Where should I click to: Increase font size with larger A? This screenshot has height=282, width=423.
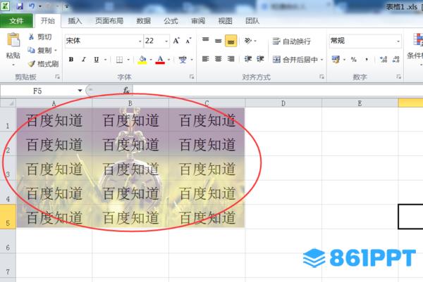pyautogui.click(x=176, y=41)
